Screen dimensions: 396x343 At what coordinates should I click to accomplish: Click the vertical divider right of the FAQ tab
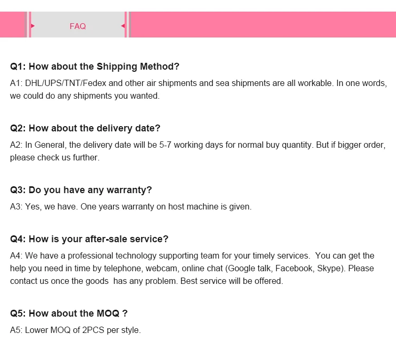click(127, 25)
